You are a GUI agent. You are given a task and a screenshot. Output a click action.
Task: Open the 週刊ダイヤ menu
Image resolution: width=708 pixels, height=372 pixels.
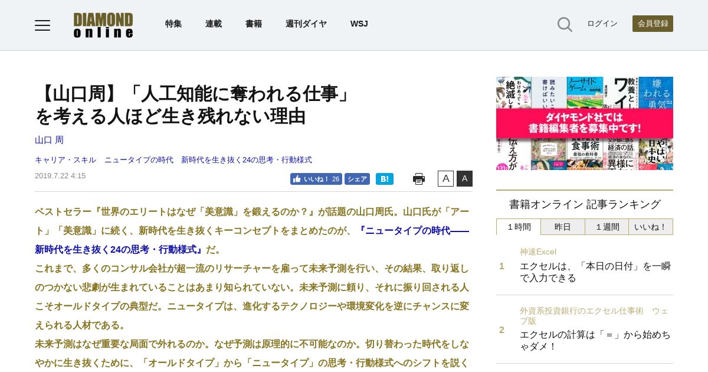point(306,24)
